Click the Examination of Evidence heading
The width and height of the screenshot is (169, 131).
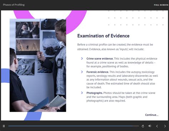click(x=103, y=36)
